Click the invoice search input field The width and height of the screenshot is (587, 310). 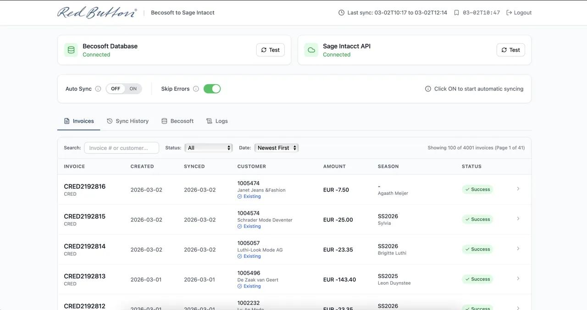click(x=121, y=148)
